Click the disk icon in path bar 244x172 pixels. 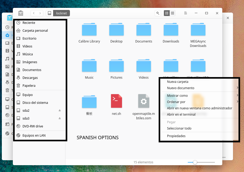click(x=49, y=13)
